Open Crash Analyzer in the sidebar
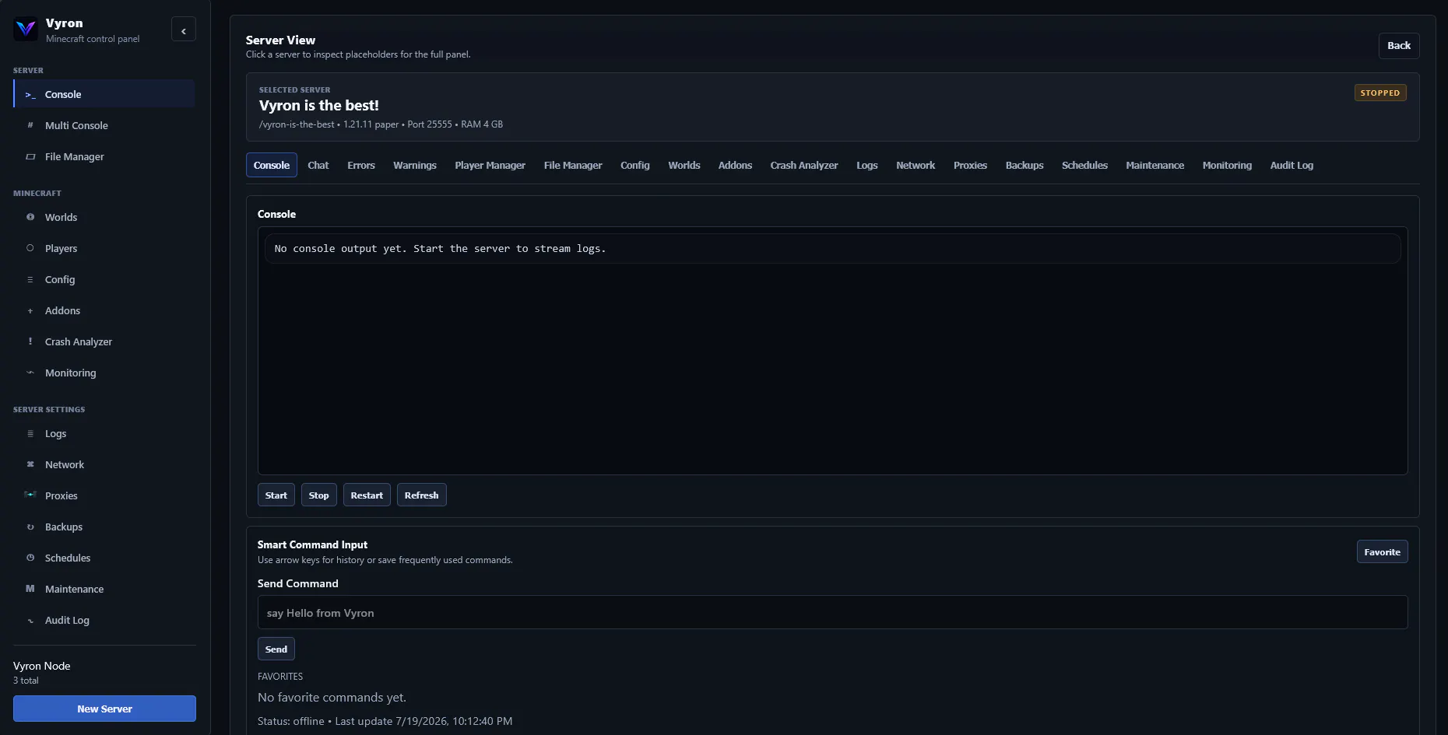Viewport: 1448px width, 735px height. (x=104, y=341)
